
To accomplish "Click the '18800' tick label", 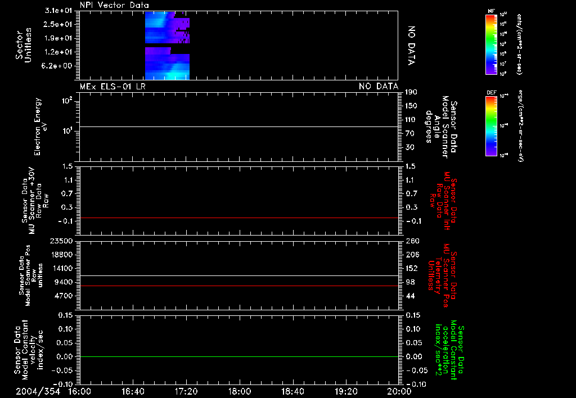I will 61,255.
